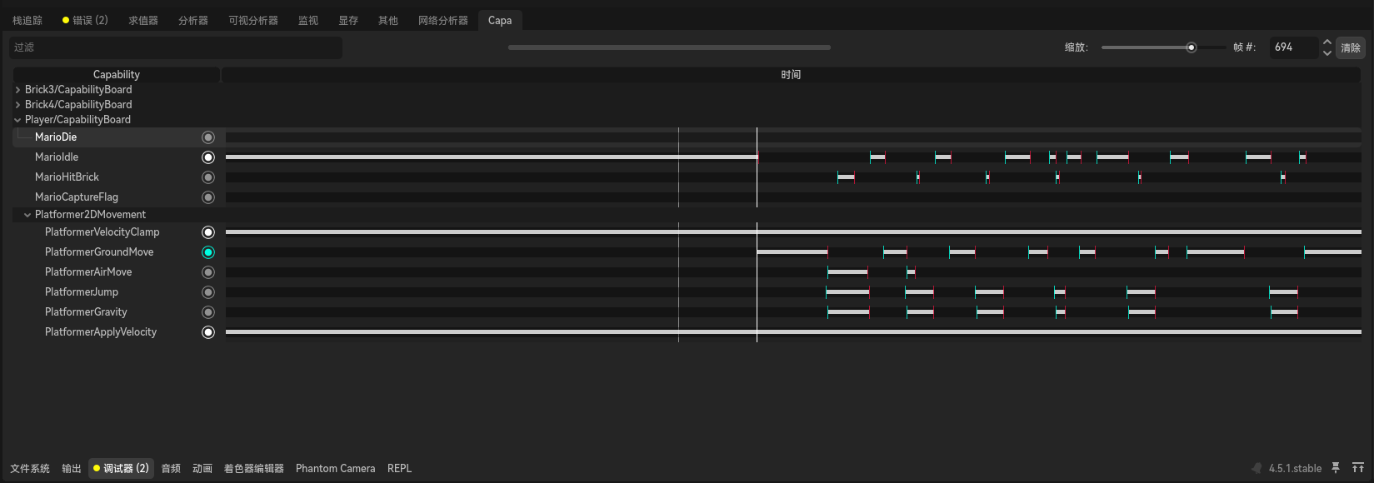
Task: Click the horizontal timeline scrollbar
Action: point(669,47)
